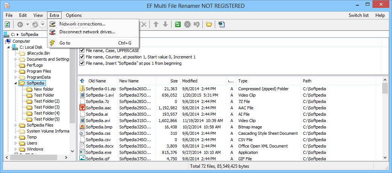Sort by the Type column header
392x173 pixels.
[x=268, y=81]
